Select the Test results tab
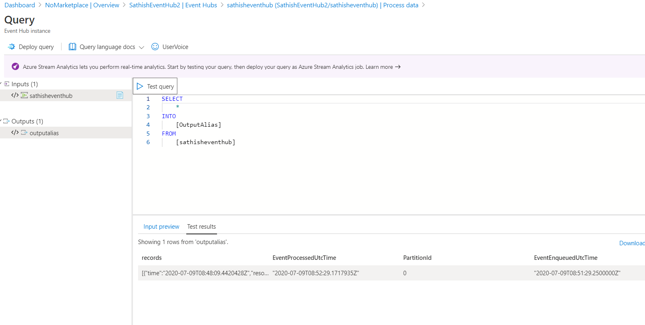Screen dimensions: 645x325 (202, 227)
